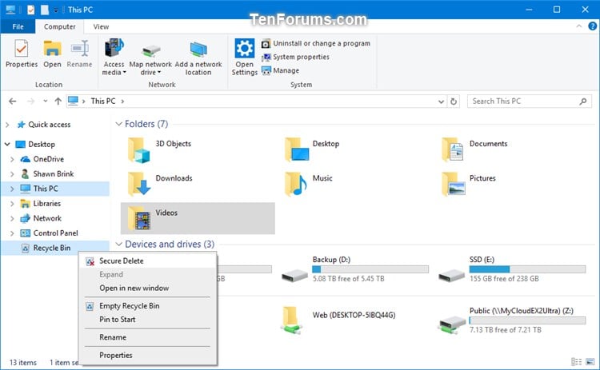Click Uninstall or change a program
Screen dimensions: 600x370
pos(316,44)
